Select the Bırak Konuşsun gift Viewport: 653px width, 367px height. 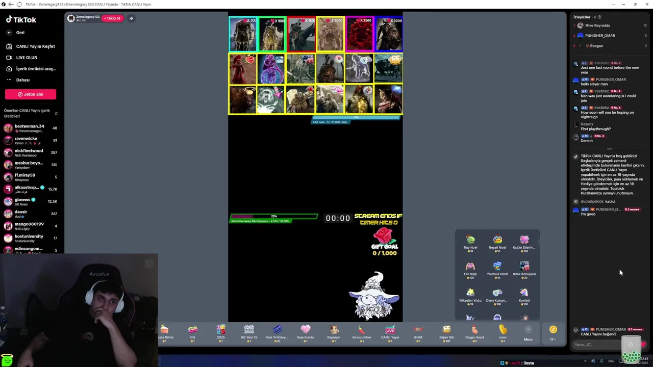(524, 270)
